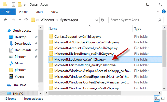
Task: Select the ContactSupport_cw5n1h2txyewy folder
Action: [78, 37]
